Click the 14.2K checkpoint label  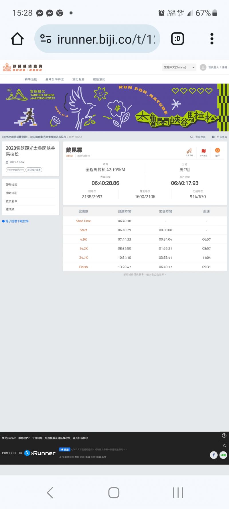point(83,248)
